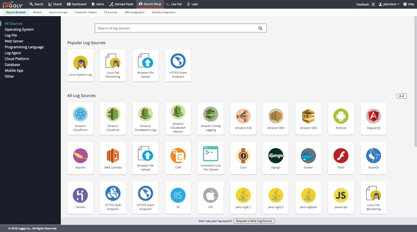Select the Java Logback source

coord(308,198)
